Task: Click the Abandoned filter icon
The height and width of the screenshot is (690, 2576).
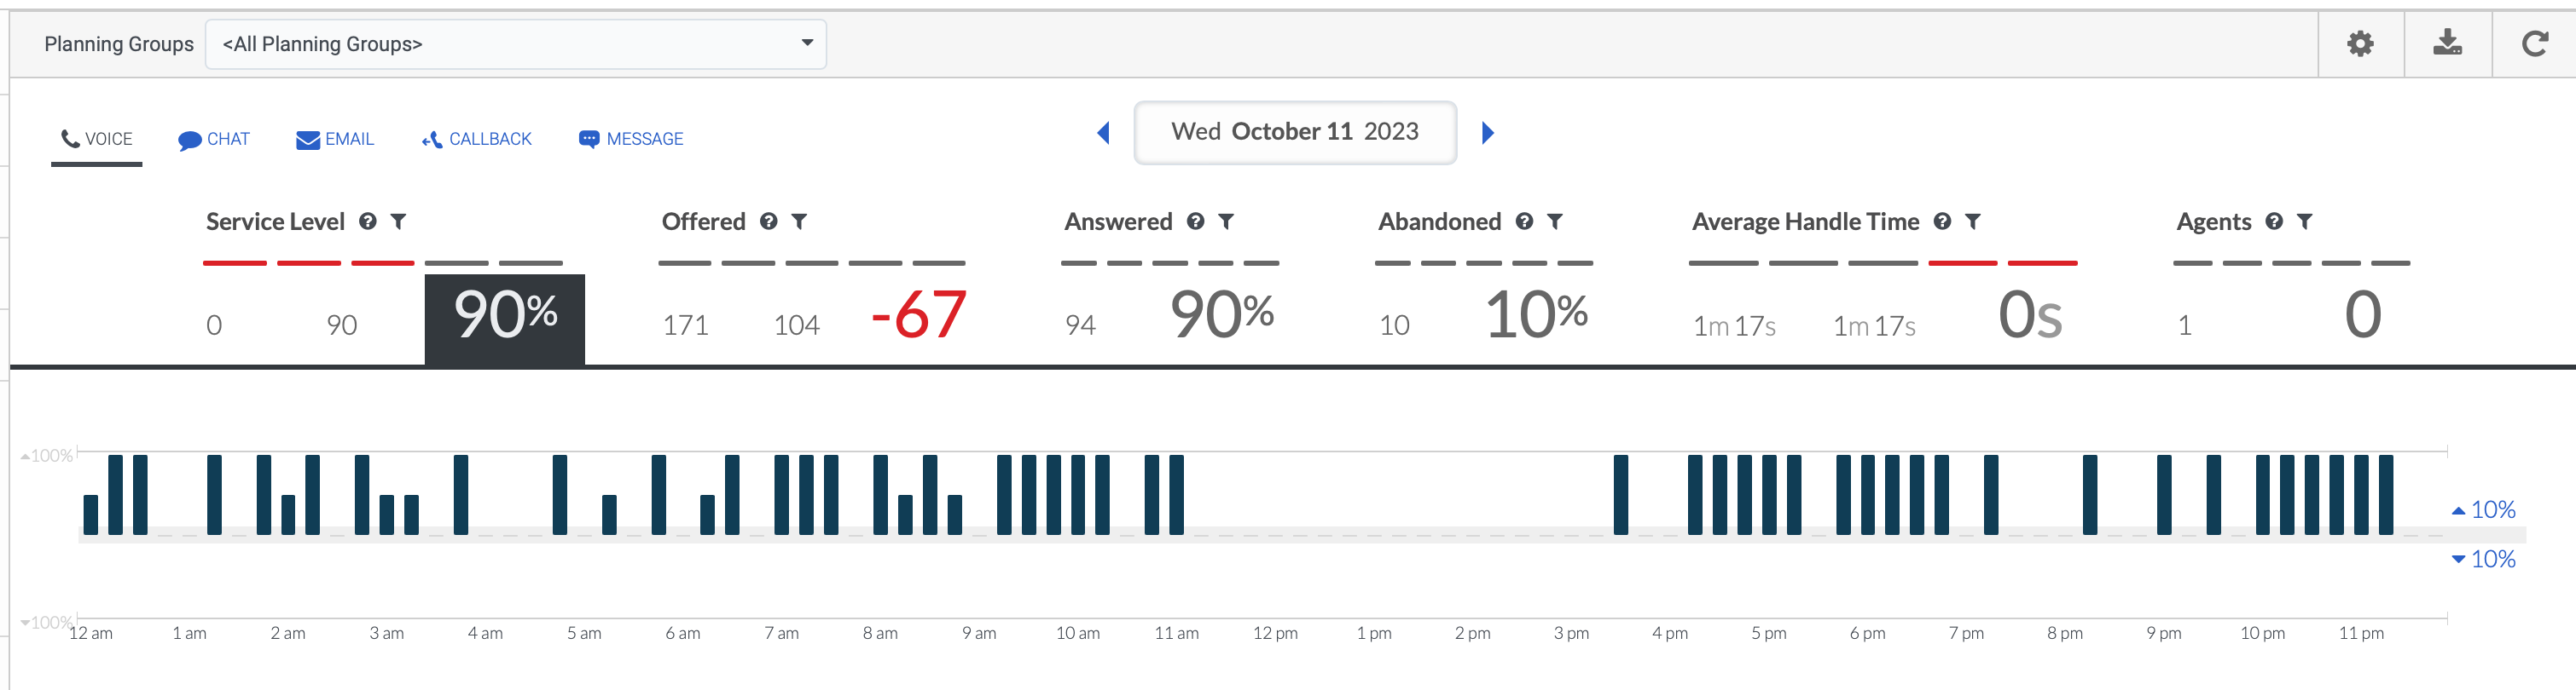Action: click(1555, 221)
